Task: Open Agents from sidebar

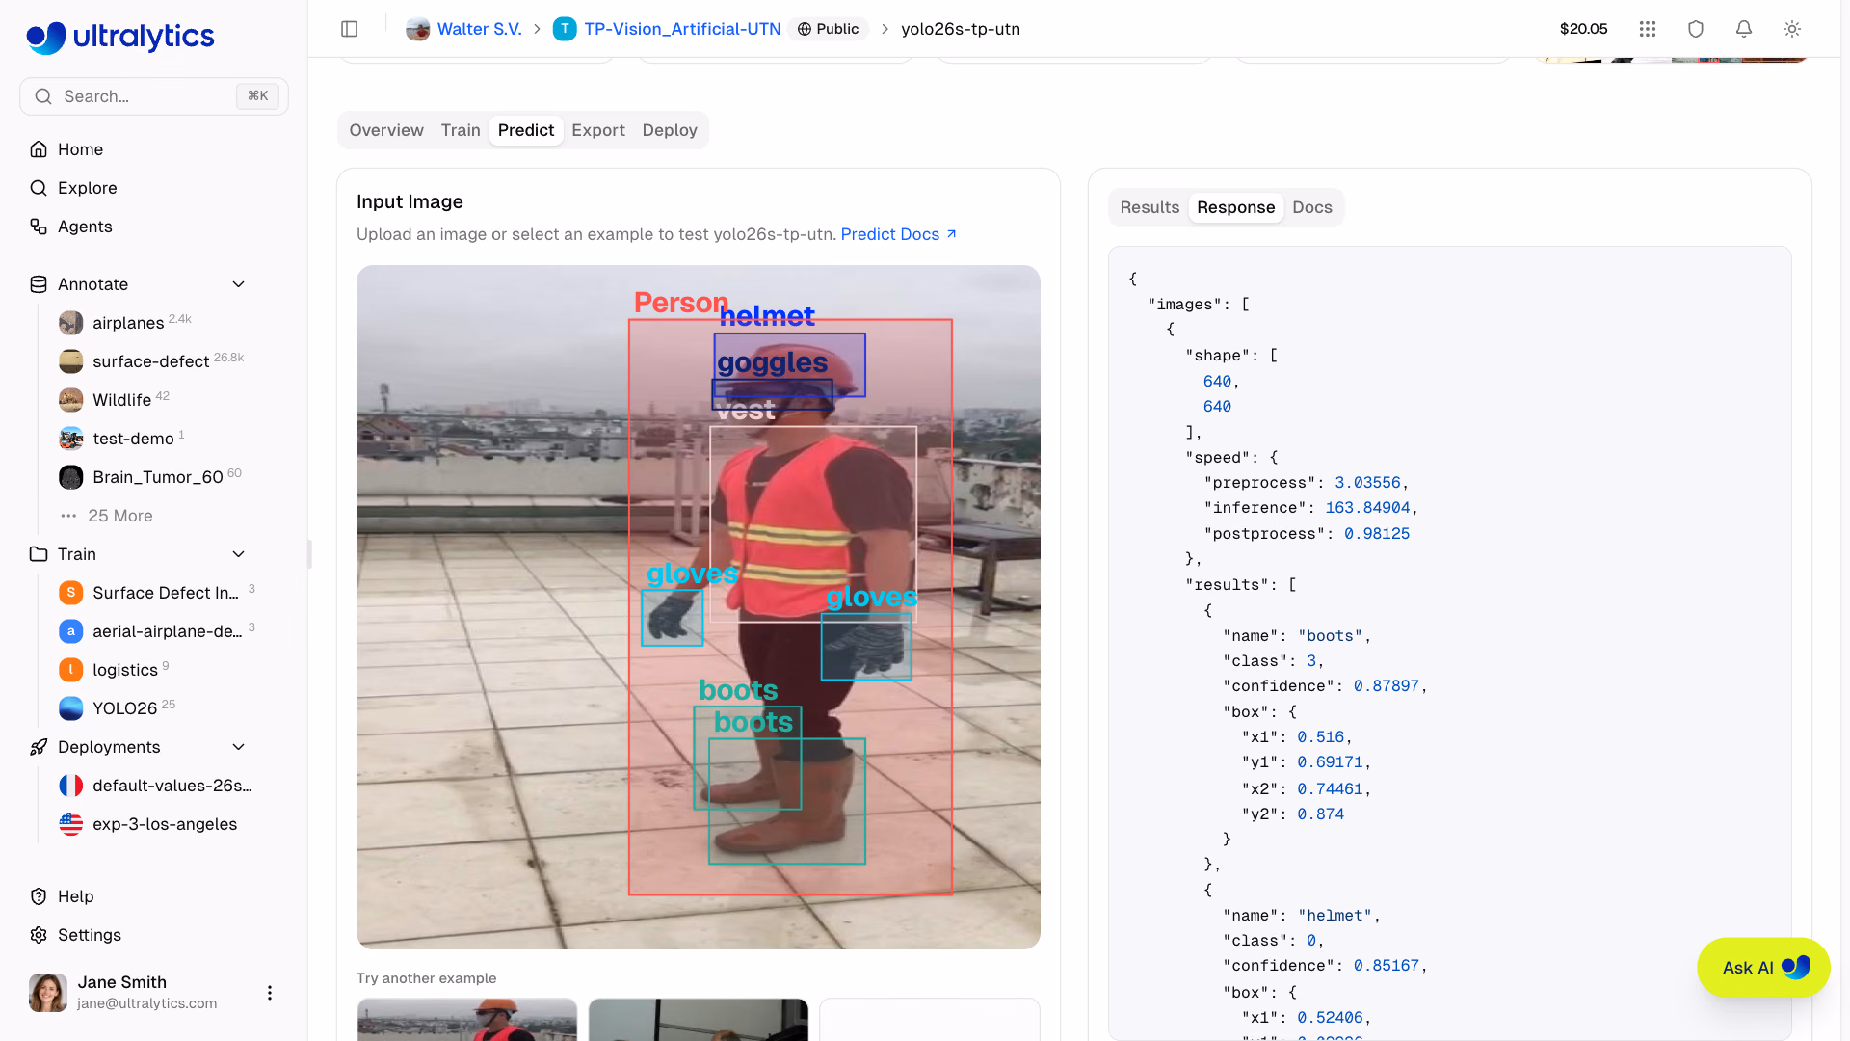Action: [154, 227]
